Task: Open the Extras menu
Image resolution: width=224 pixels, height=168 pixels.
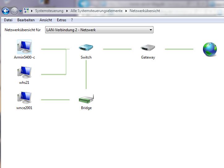Action: click(x=62, y=20)
